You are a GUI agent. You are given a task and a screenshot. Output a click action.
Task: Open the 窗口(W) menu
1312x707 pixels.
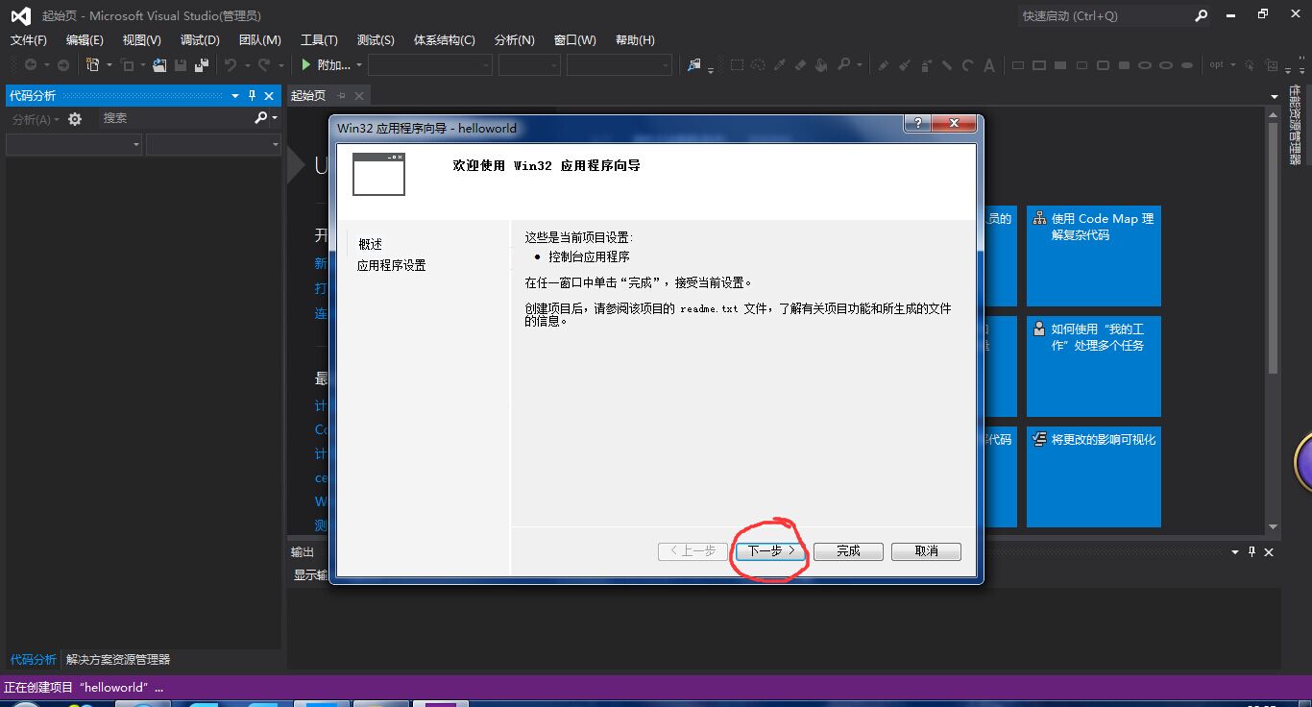point(574,39)
